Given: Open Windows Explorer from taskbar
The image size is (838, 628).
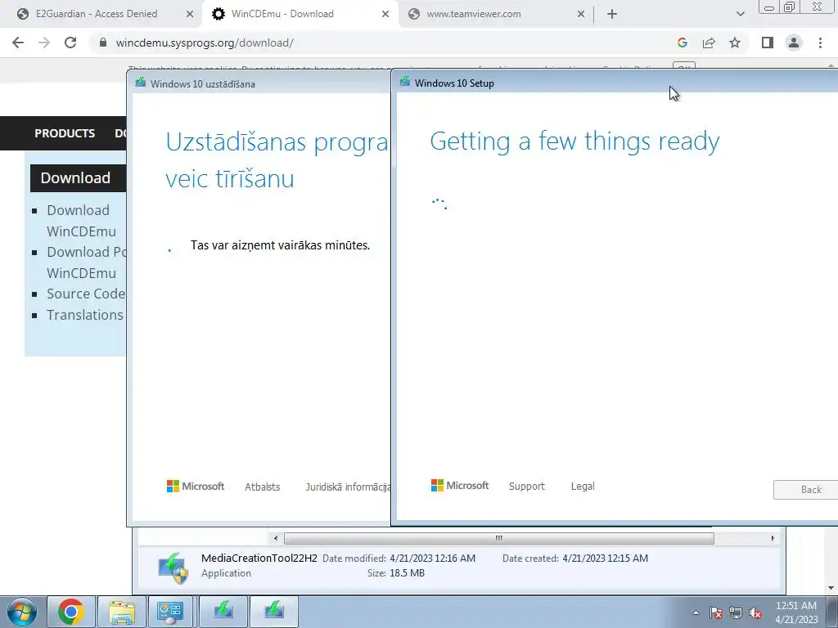Looking at the screenshot, I should coord(121,612).
